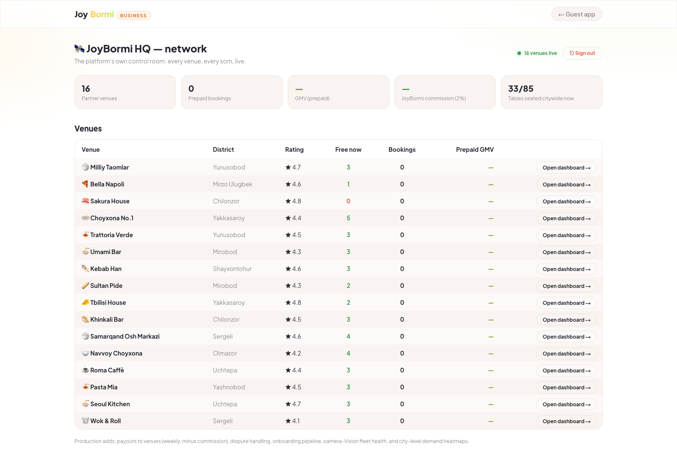Click the noodle bowl icon beside Seoul Kitchen
The width and height of the screenshot is (677, 465).
pyautogui.click(x=85, y=404)
